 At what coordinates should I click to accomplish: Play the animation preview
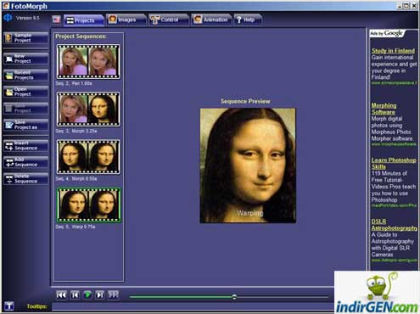[x=87, y=295]
